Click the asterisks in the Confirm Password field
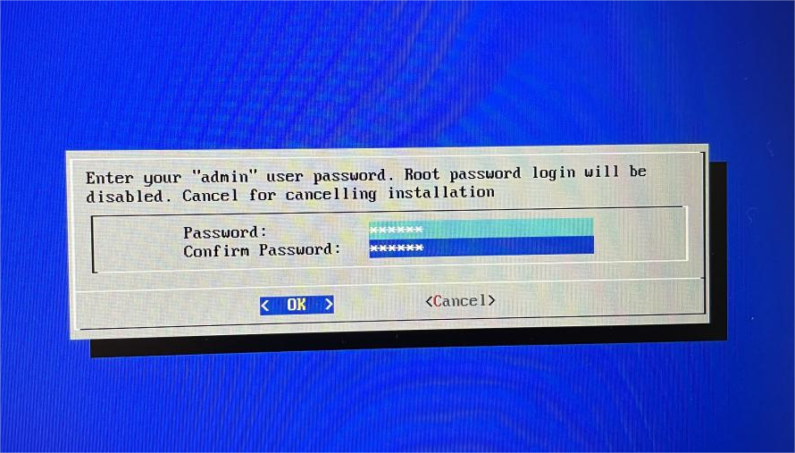795x453 pixels. (x=397, y=248)
